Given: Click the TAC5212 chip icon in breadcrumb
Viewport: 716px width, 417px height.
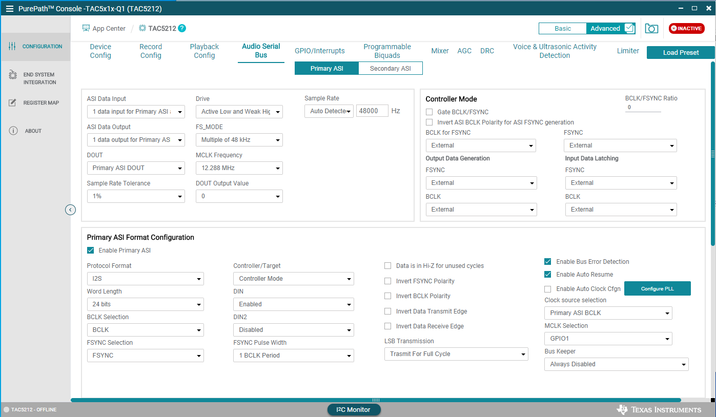Looking at the screenshot, I should (x=142, y=28).
